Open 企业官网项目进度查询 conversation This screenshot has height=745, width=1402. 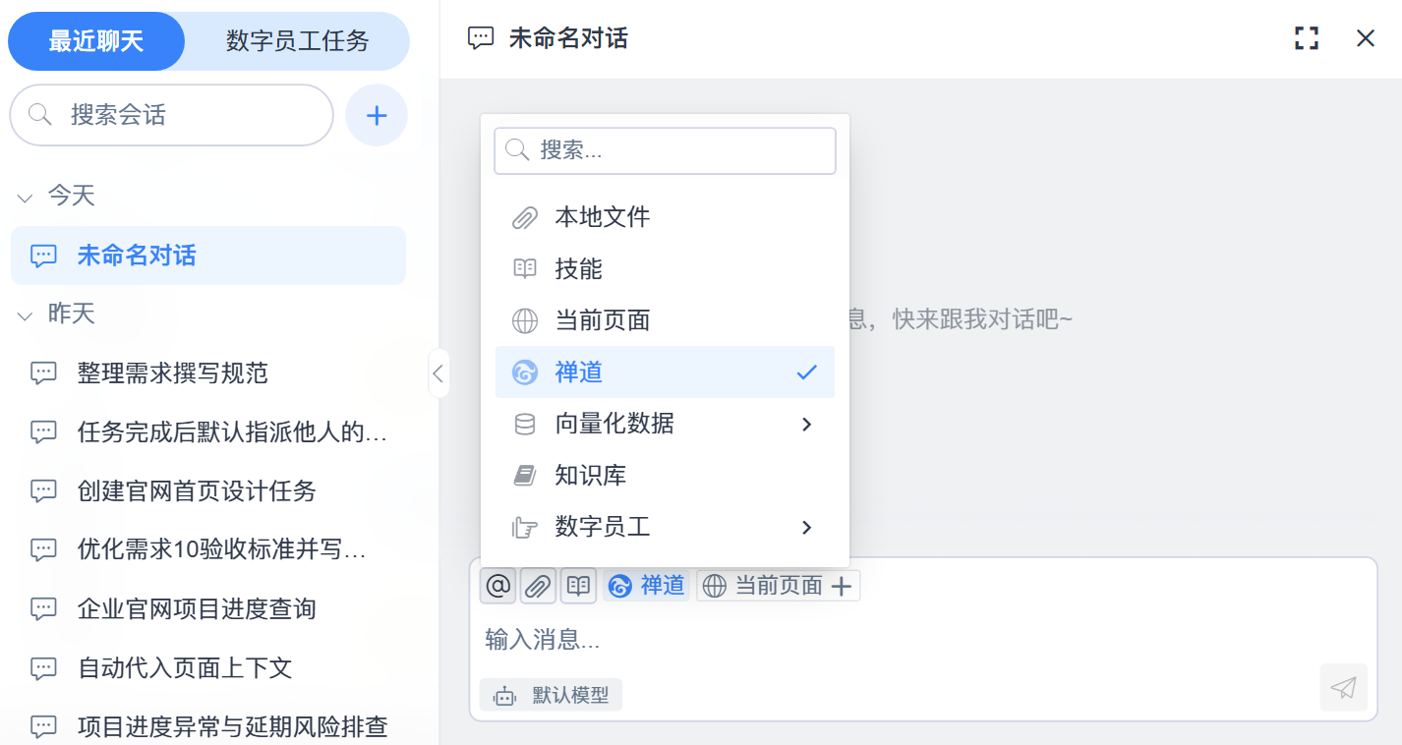(x=208, y=609)
